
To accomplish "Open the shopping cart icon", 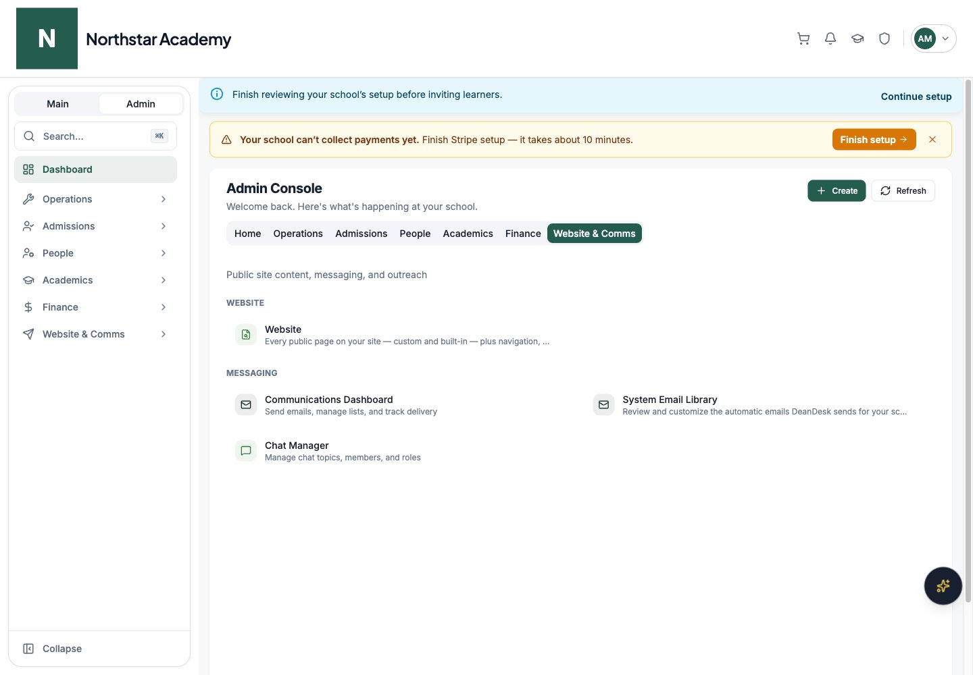I will [803, 38].
